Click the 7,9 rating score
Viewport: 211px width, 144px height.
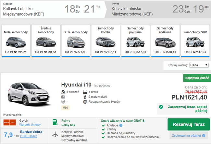pyautogui.click(x=8, y=135)
